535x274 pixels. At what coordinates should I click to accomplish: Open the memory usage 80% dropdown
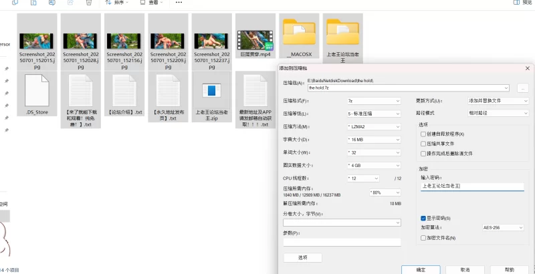tap(385, 192)
